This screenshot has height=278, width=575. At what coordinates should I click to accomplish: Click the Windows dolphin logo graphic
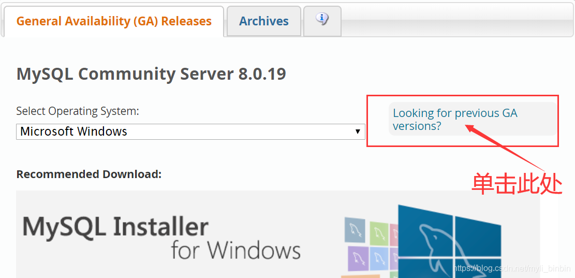[x=449, y=241]
